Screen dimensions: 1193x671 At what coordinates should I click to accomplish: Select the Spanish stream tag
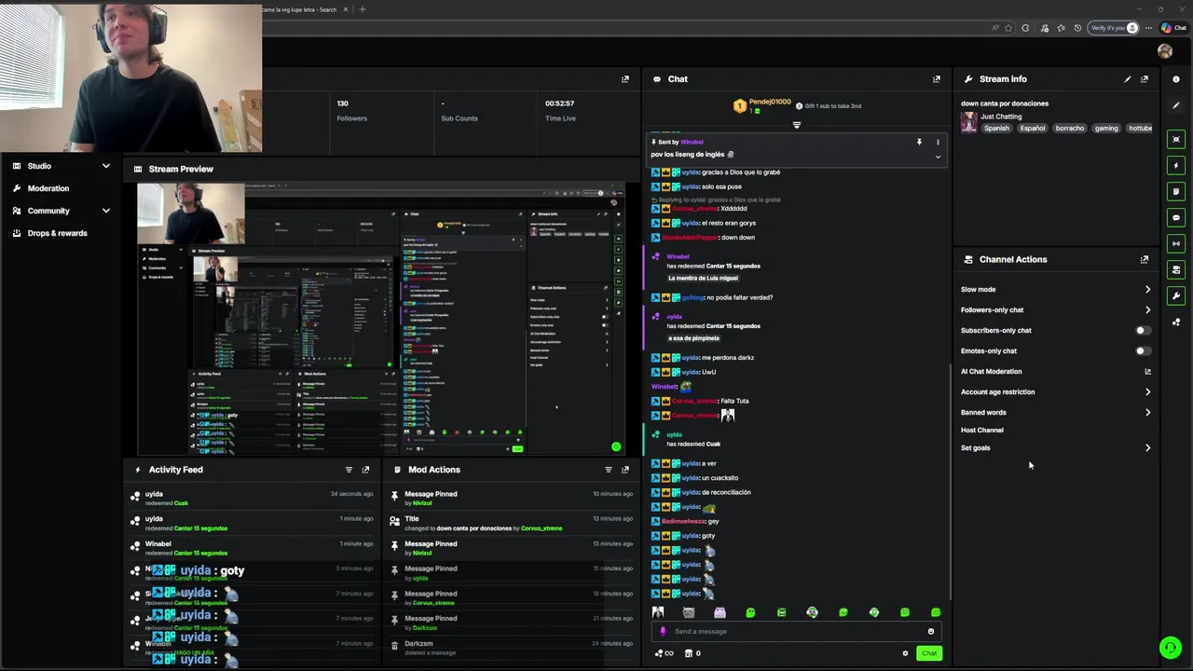tap(996, 129)
